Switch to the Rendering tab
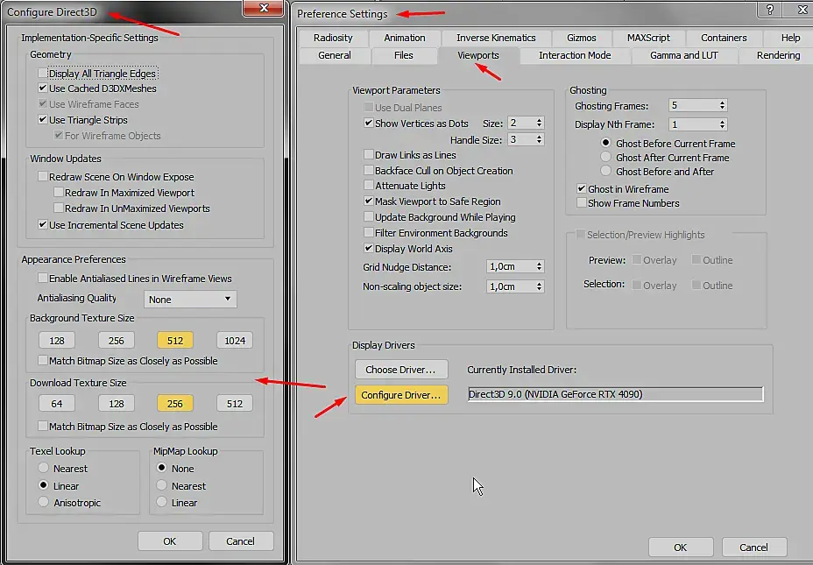 778,55
